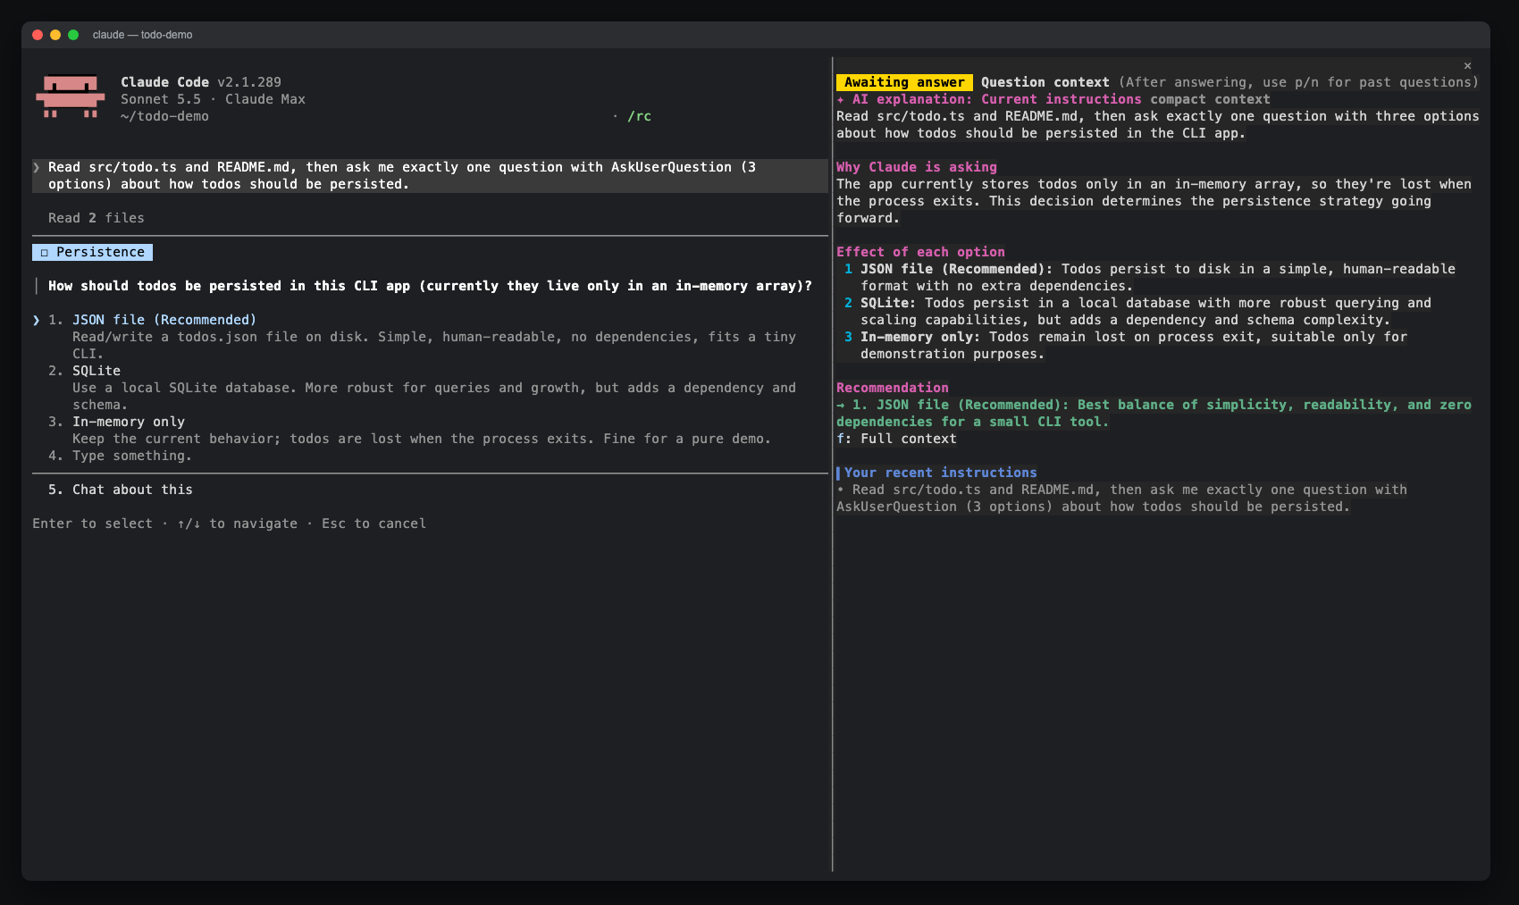Select the JSON file (Recommended) option

click(x=164, y=320)
